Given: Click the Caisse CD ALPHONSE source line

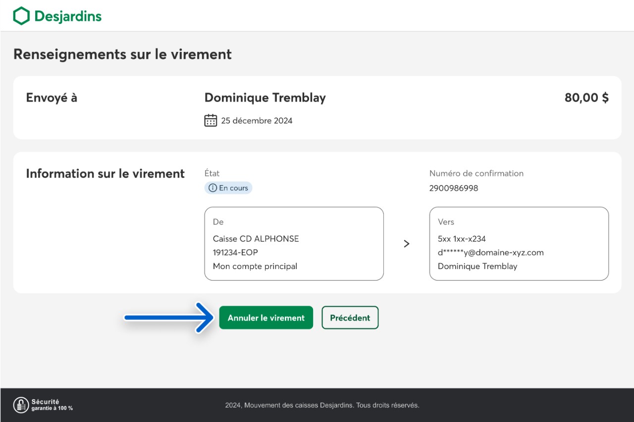Looking at the screenshot, I should [x=256, y=238].
